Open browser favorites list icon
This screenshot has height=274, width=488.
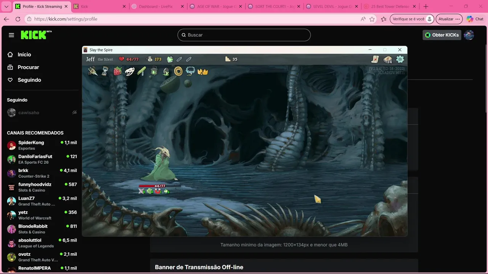coord(384,19)
